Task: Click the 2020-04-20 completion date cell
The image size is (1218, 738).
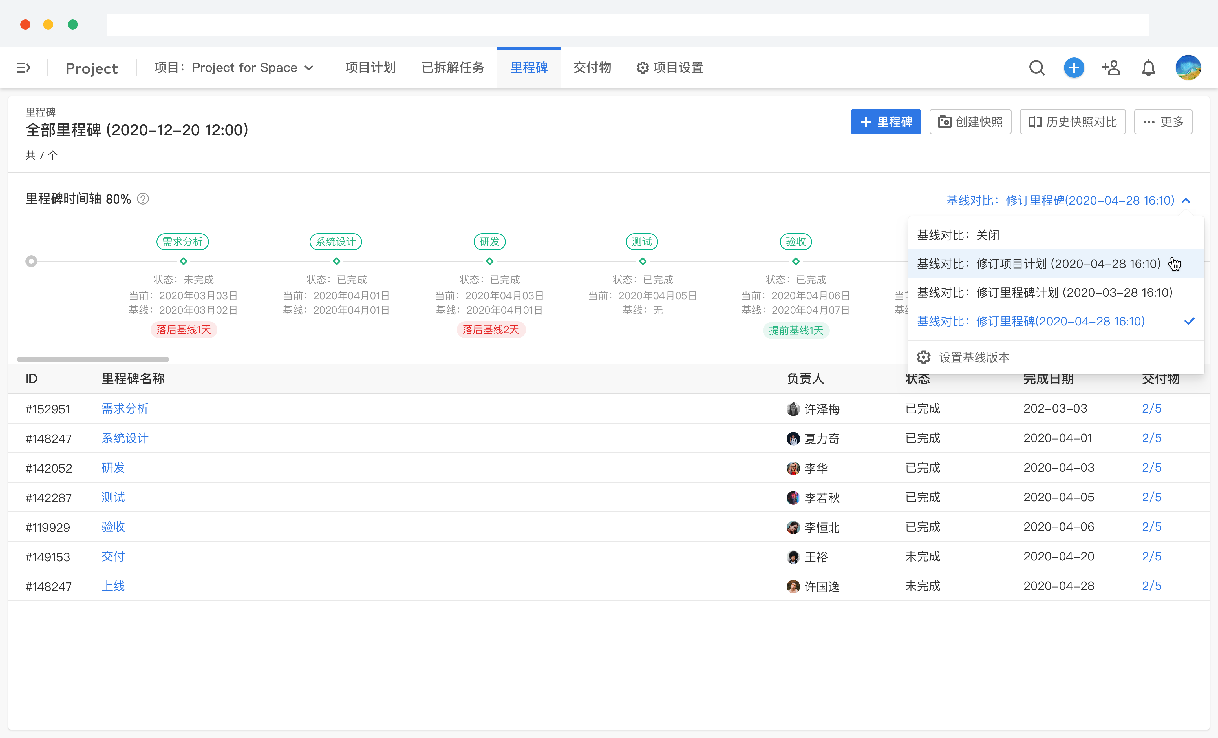Action: [x=1058, y=556]
